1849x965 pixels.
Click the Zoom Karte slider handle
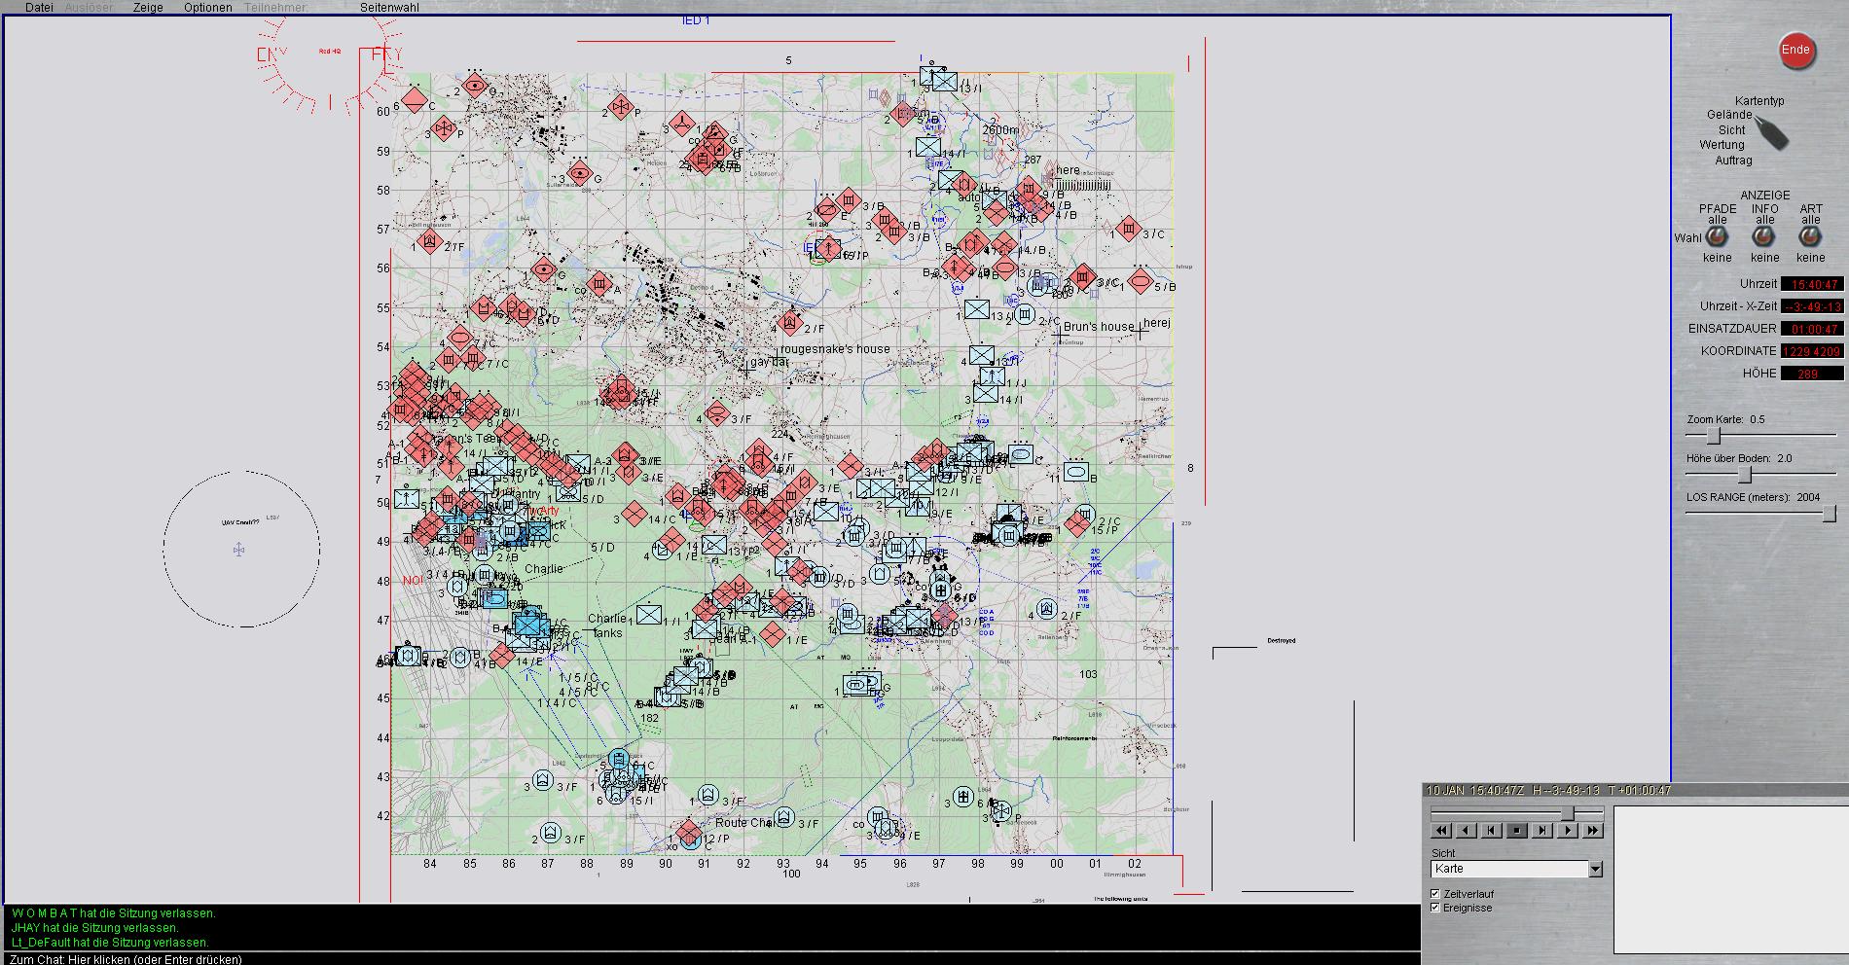tap(1714, 435)
